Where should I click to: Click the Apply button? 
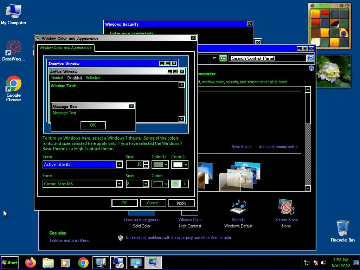coord(182,203)
